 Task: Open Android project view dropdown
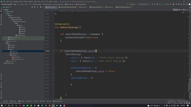pos(7,7)
